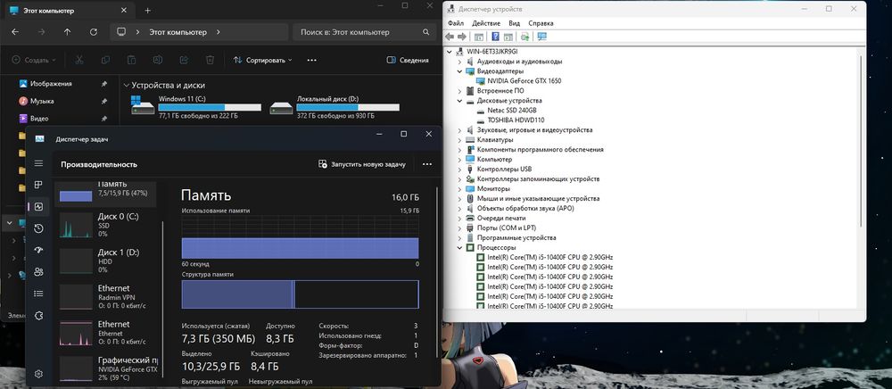Go up one level in Explorer
The width and height of the screenshot is (892, 389).
[x=67, y=32]
